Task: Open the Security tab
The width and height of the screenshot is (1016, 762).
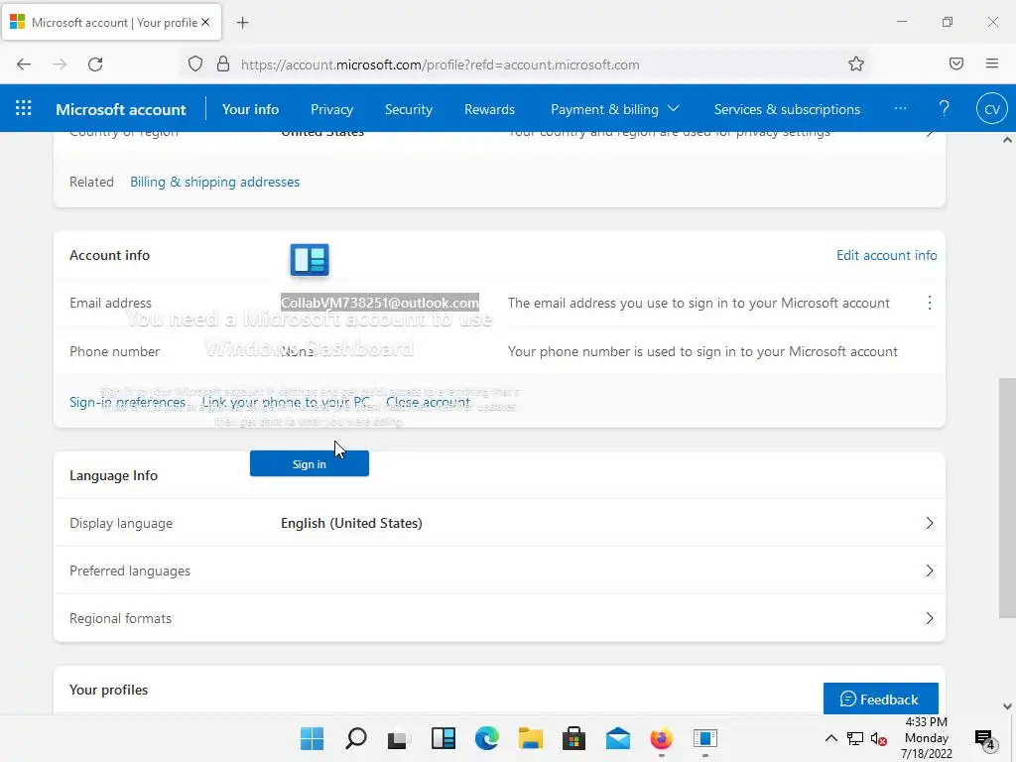Action: click(408, 109)
